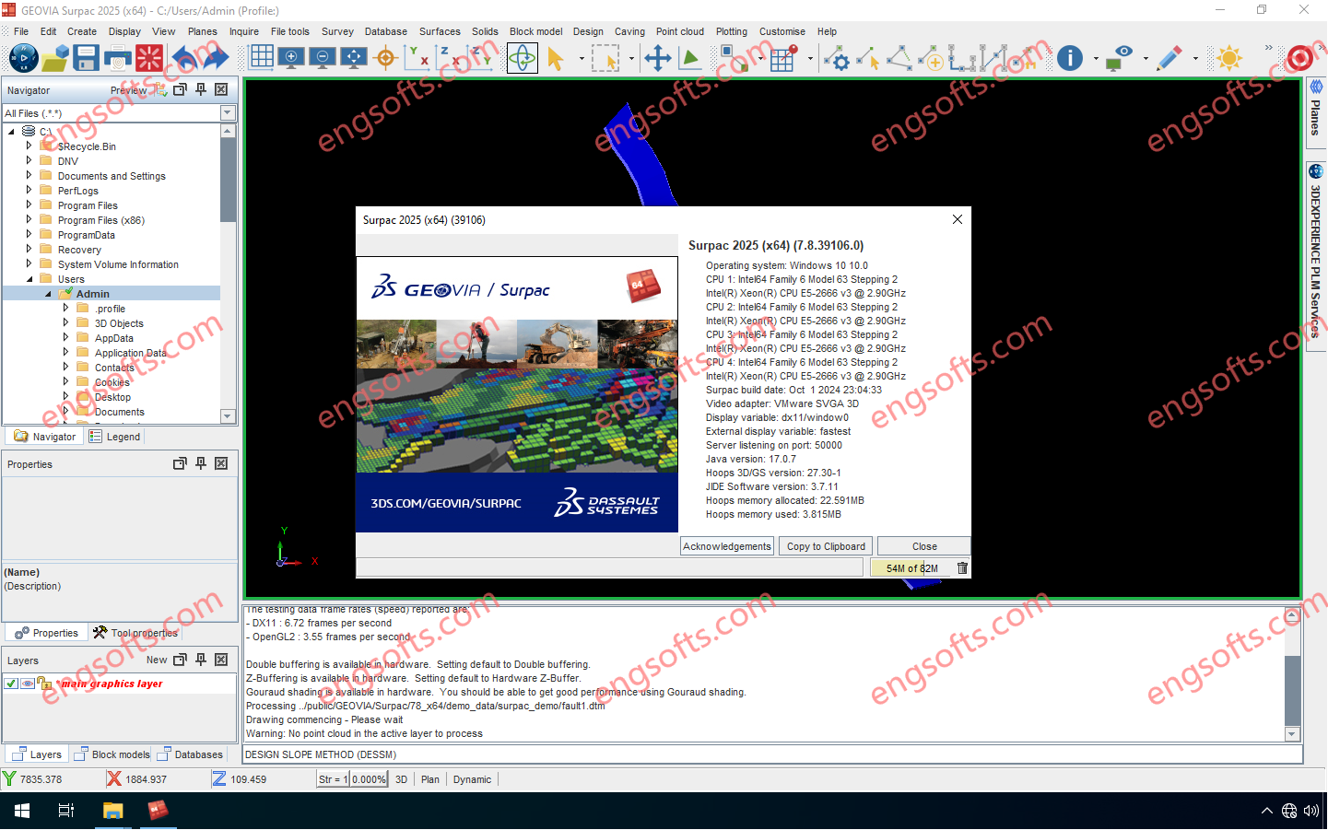Click the trash icon beside memory bar

[x=962, y=568]
